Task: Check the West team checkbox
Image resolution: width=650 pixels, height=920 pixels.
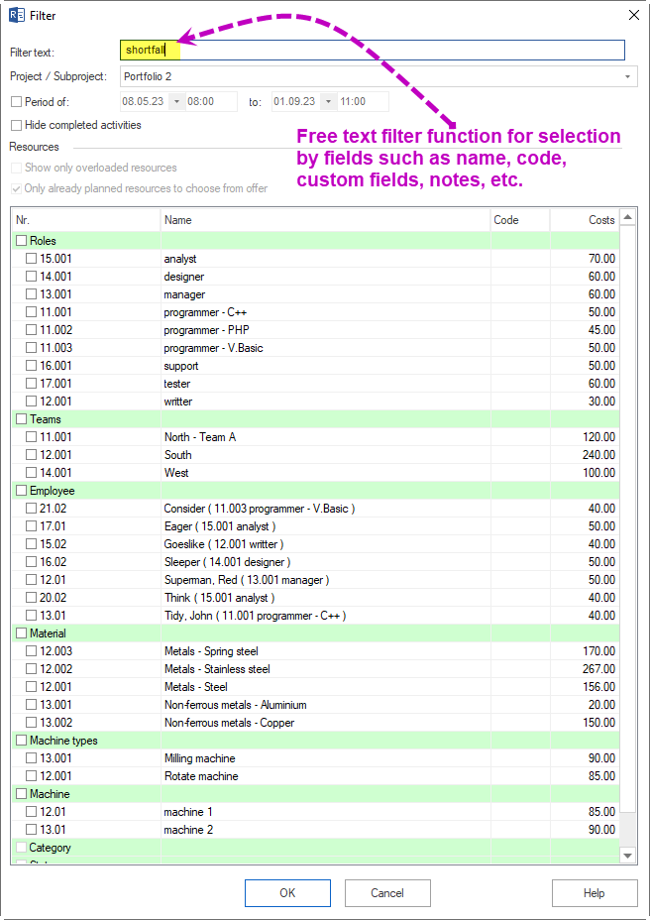Action: point(31,472)
